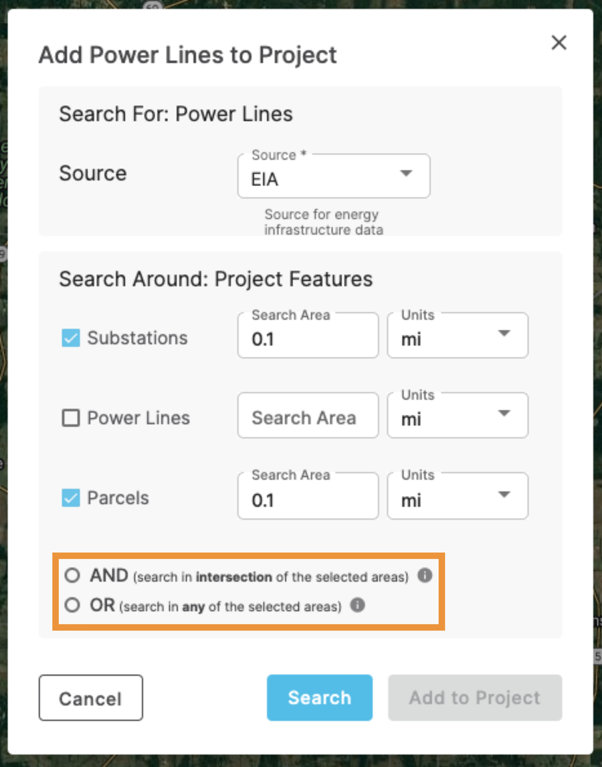Open the info tooltip for the OR option

click(x=358, y=606)
